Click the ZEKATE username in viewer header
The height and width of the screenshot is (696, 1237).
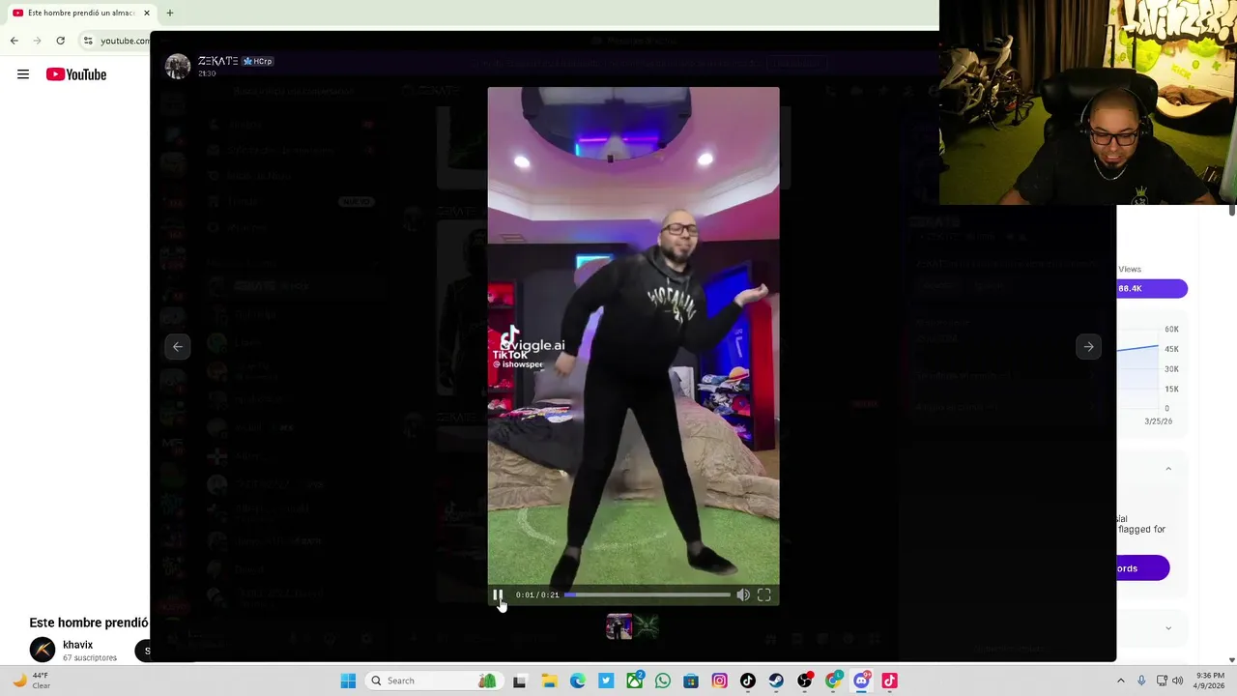tap(218, 61)
